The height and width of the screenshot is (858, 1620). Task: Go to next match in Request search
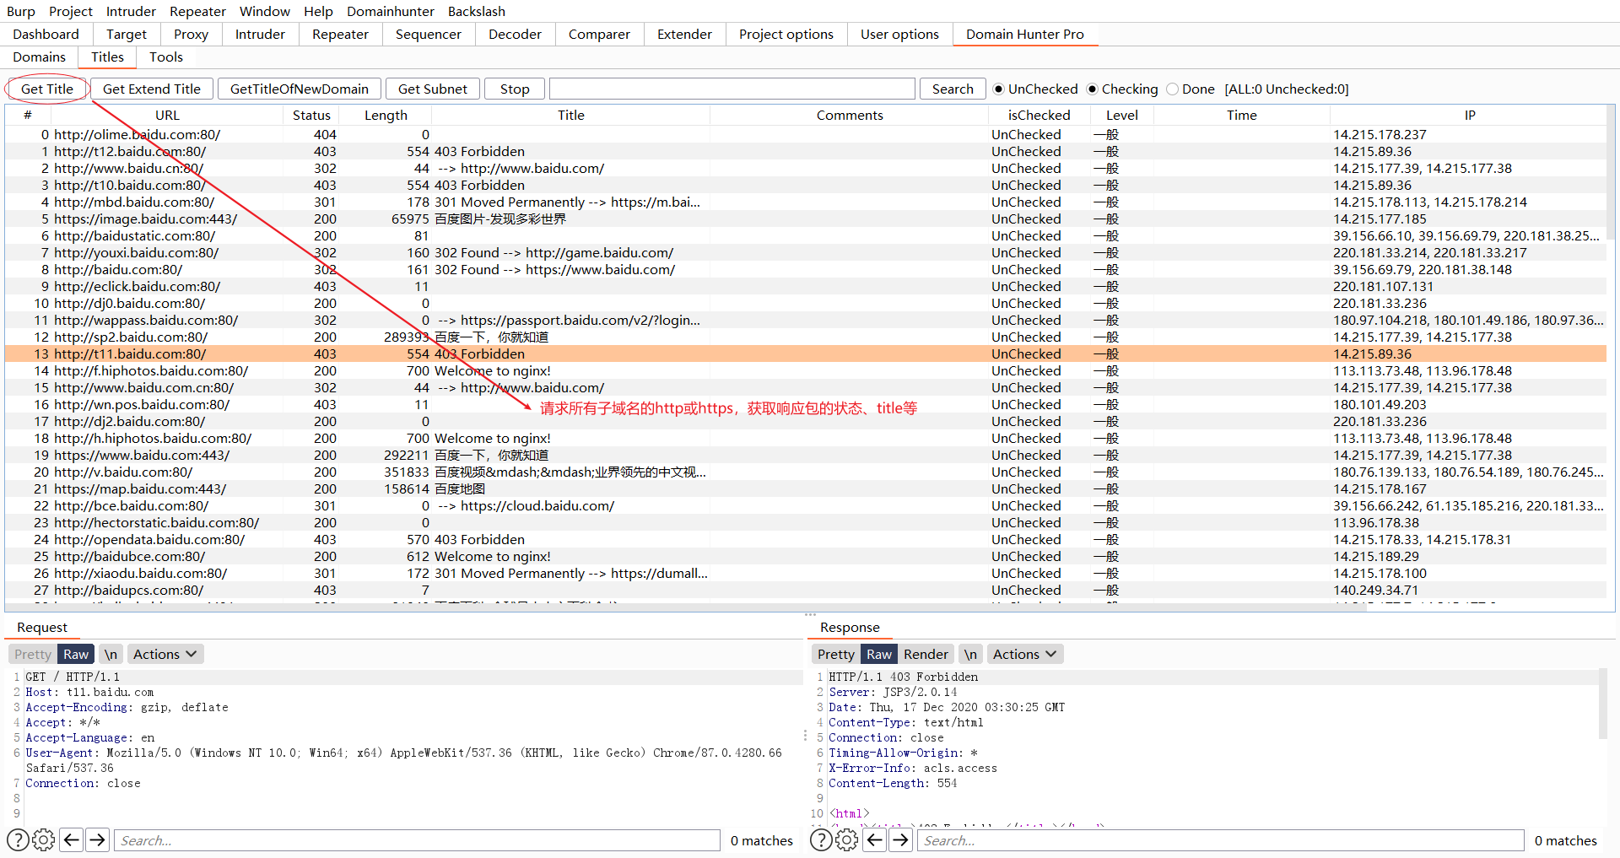(98, 839)
